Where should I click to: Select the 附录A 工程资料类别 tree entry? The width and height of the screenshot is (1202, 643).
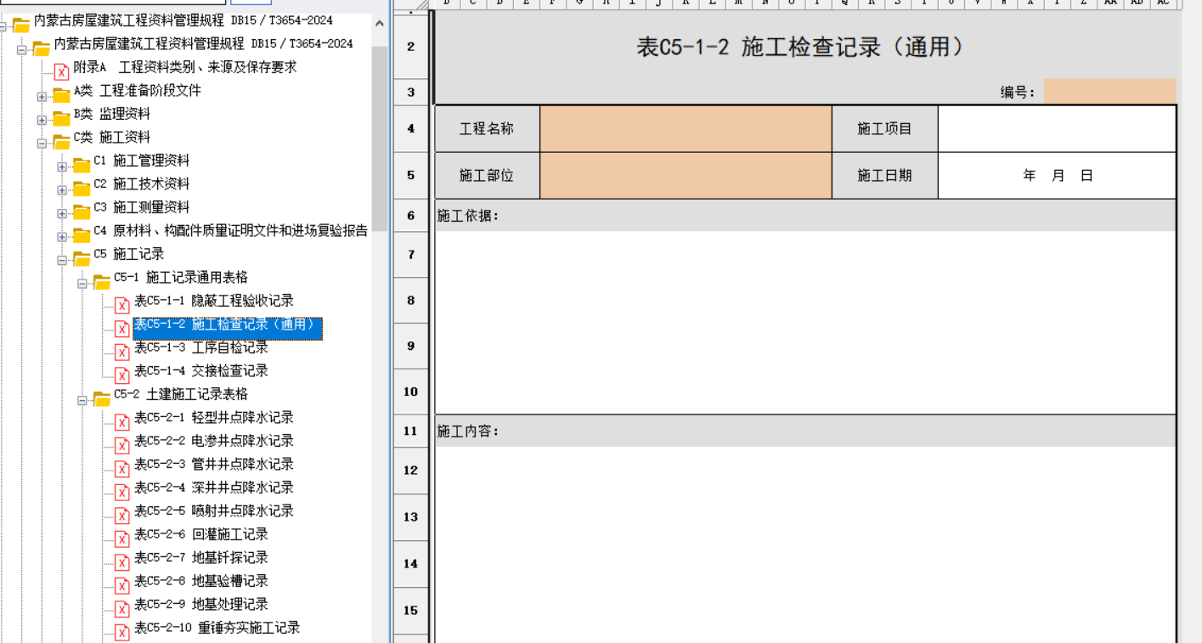[x=185, y=67]
